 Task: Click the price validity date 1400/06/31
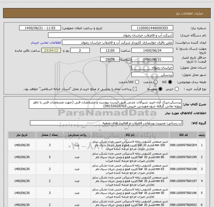pyautogui.click(x=152, y=59)
